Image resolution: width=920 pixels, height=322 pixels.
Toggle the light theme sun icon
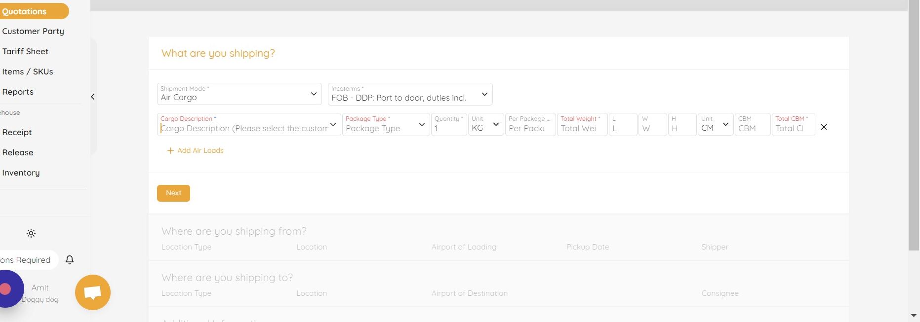click(31, 233)
